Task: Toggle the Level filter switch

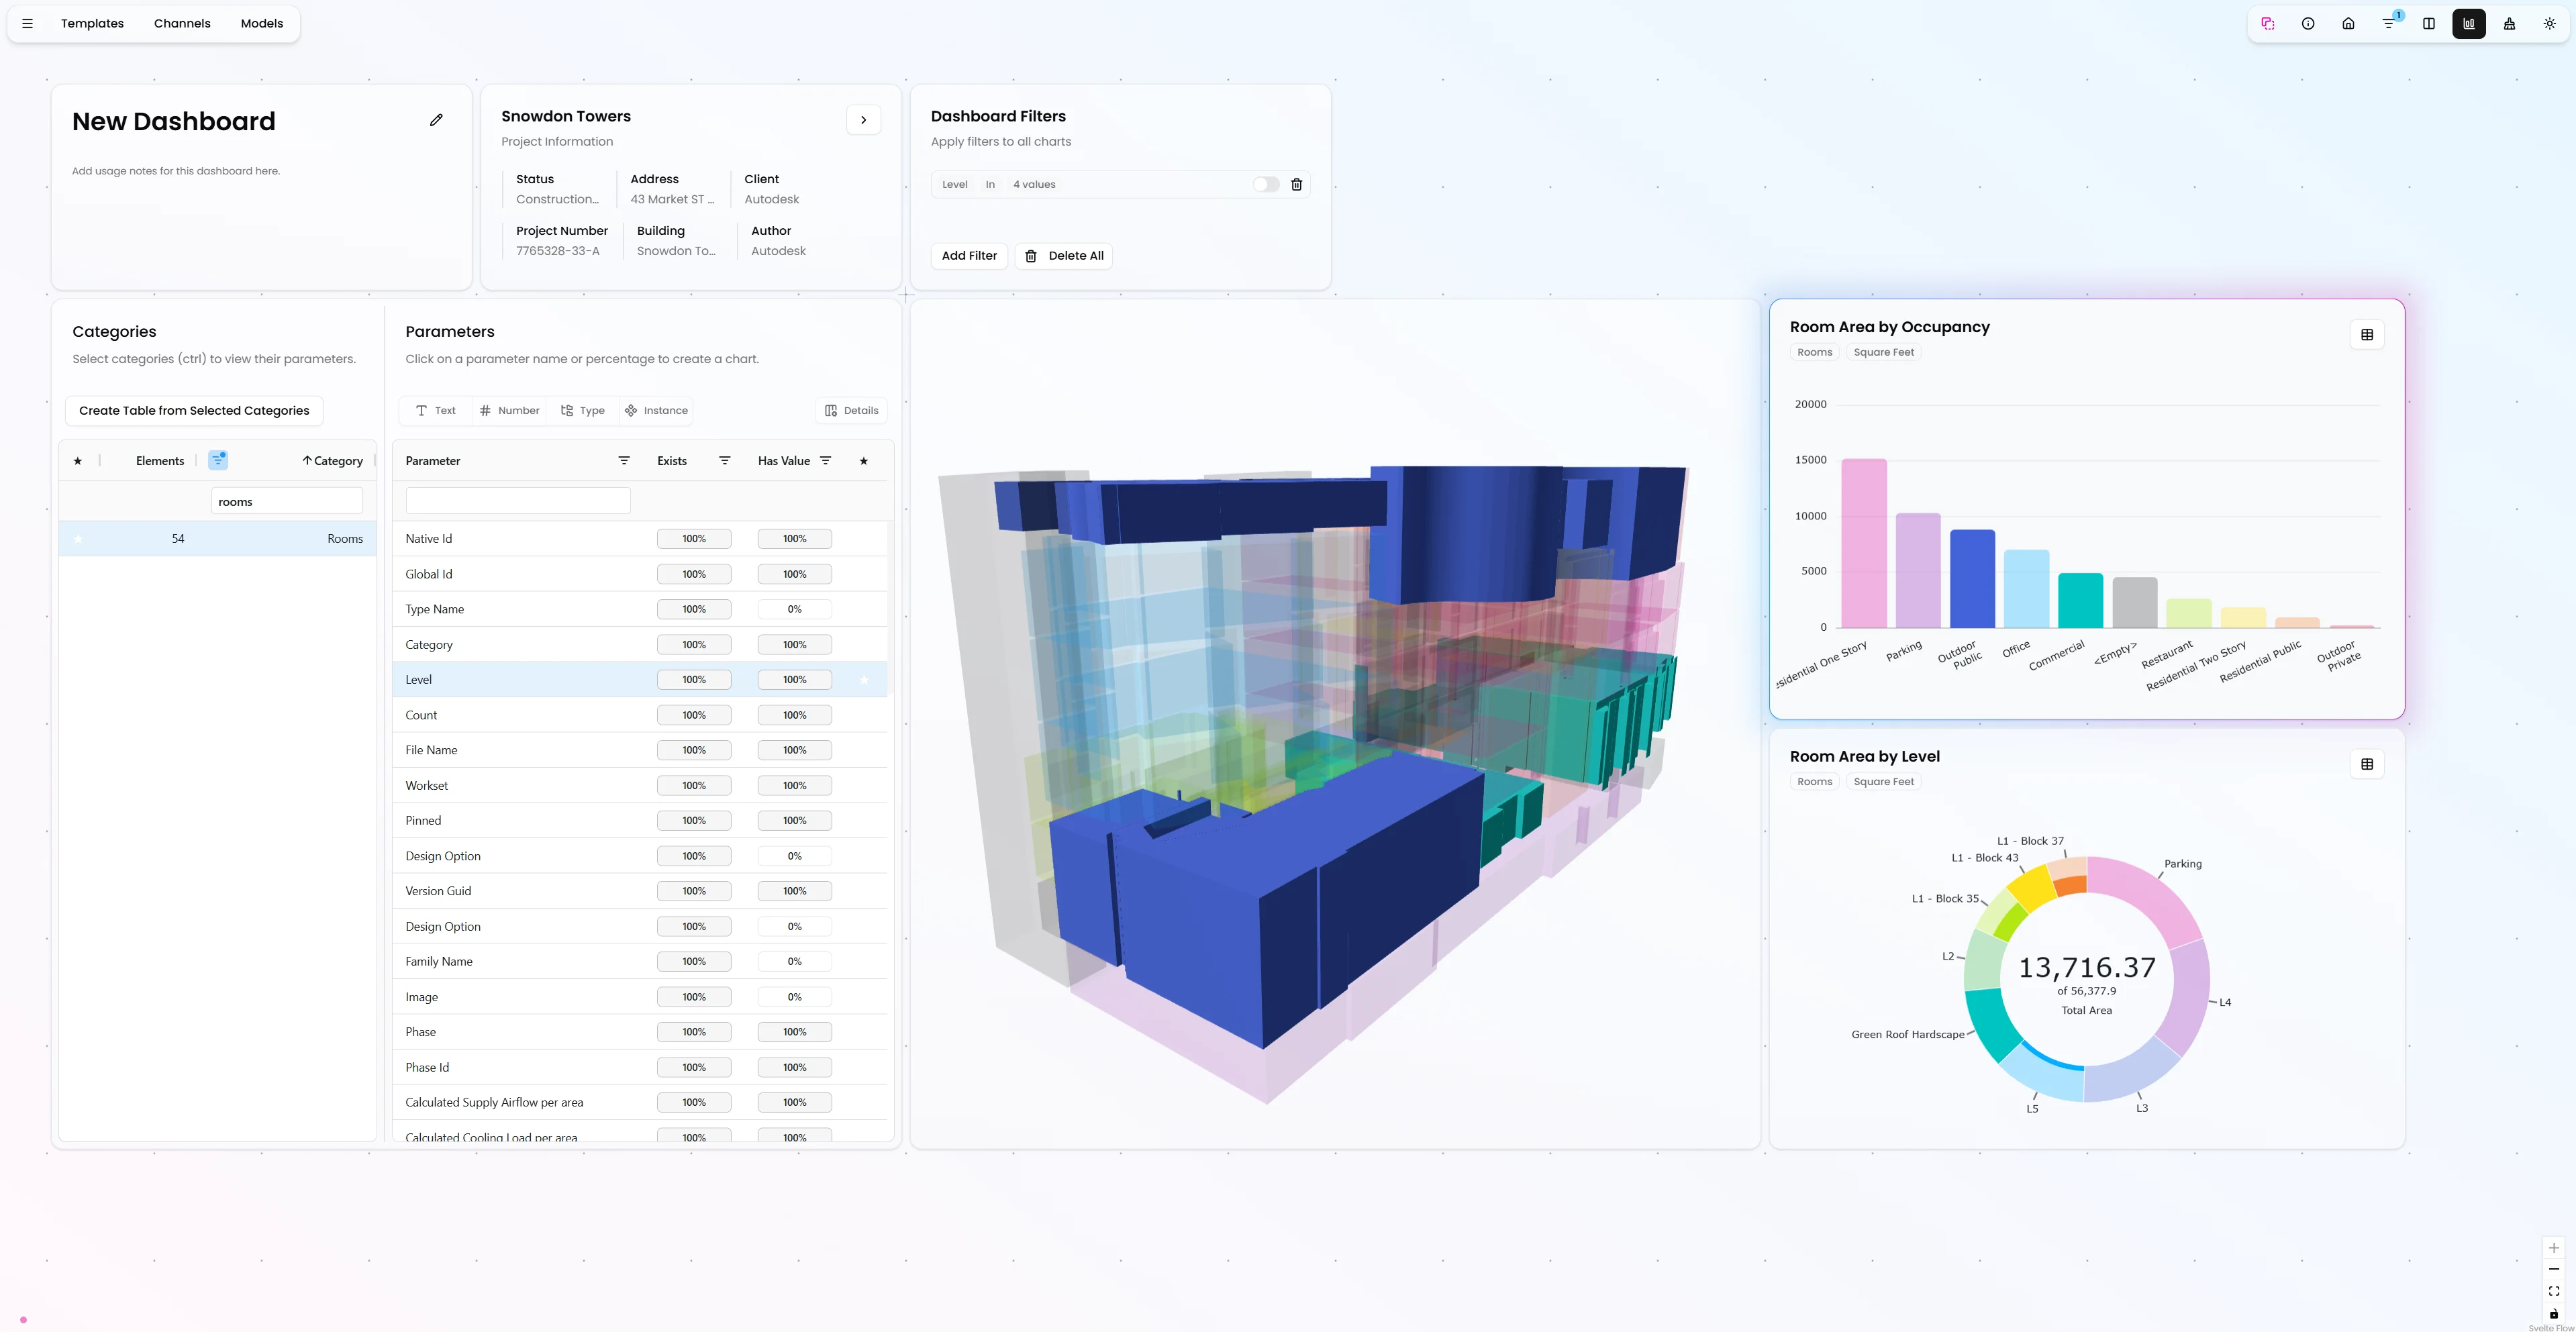Action: (x=1266, y=184)
